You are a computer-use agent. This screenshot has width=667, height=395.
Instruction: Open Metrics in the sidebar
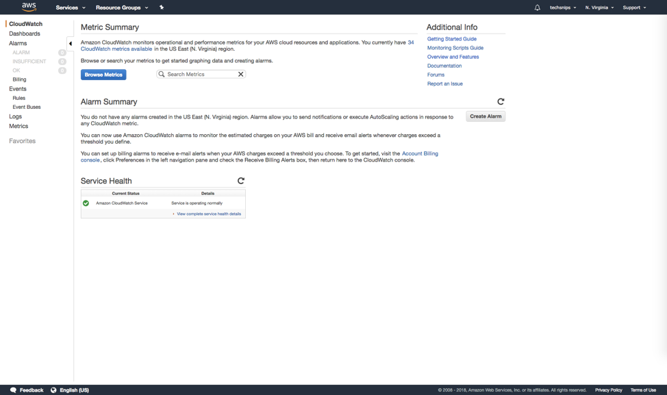(x=18, y=126)
